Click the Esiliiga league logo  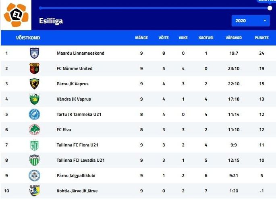click(x=16, y=15)
